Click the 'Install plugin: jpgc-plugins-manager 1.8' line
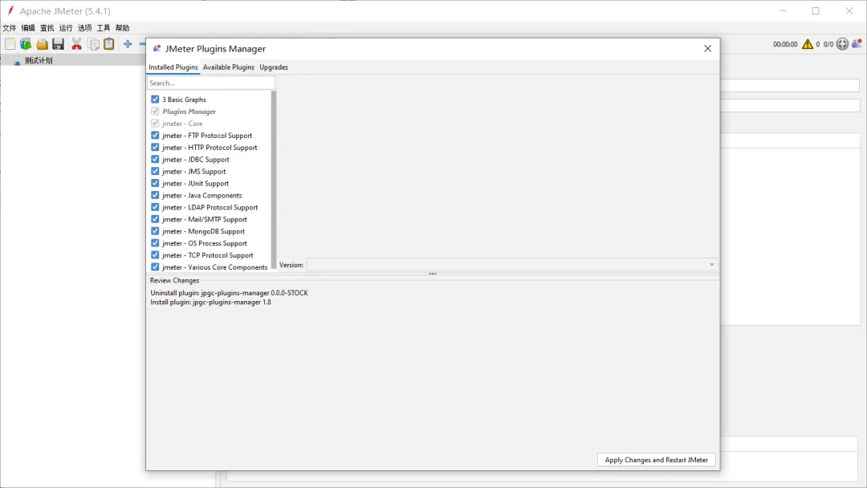Screen dimensions: 867x488 coord(210,303)
